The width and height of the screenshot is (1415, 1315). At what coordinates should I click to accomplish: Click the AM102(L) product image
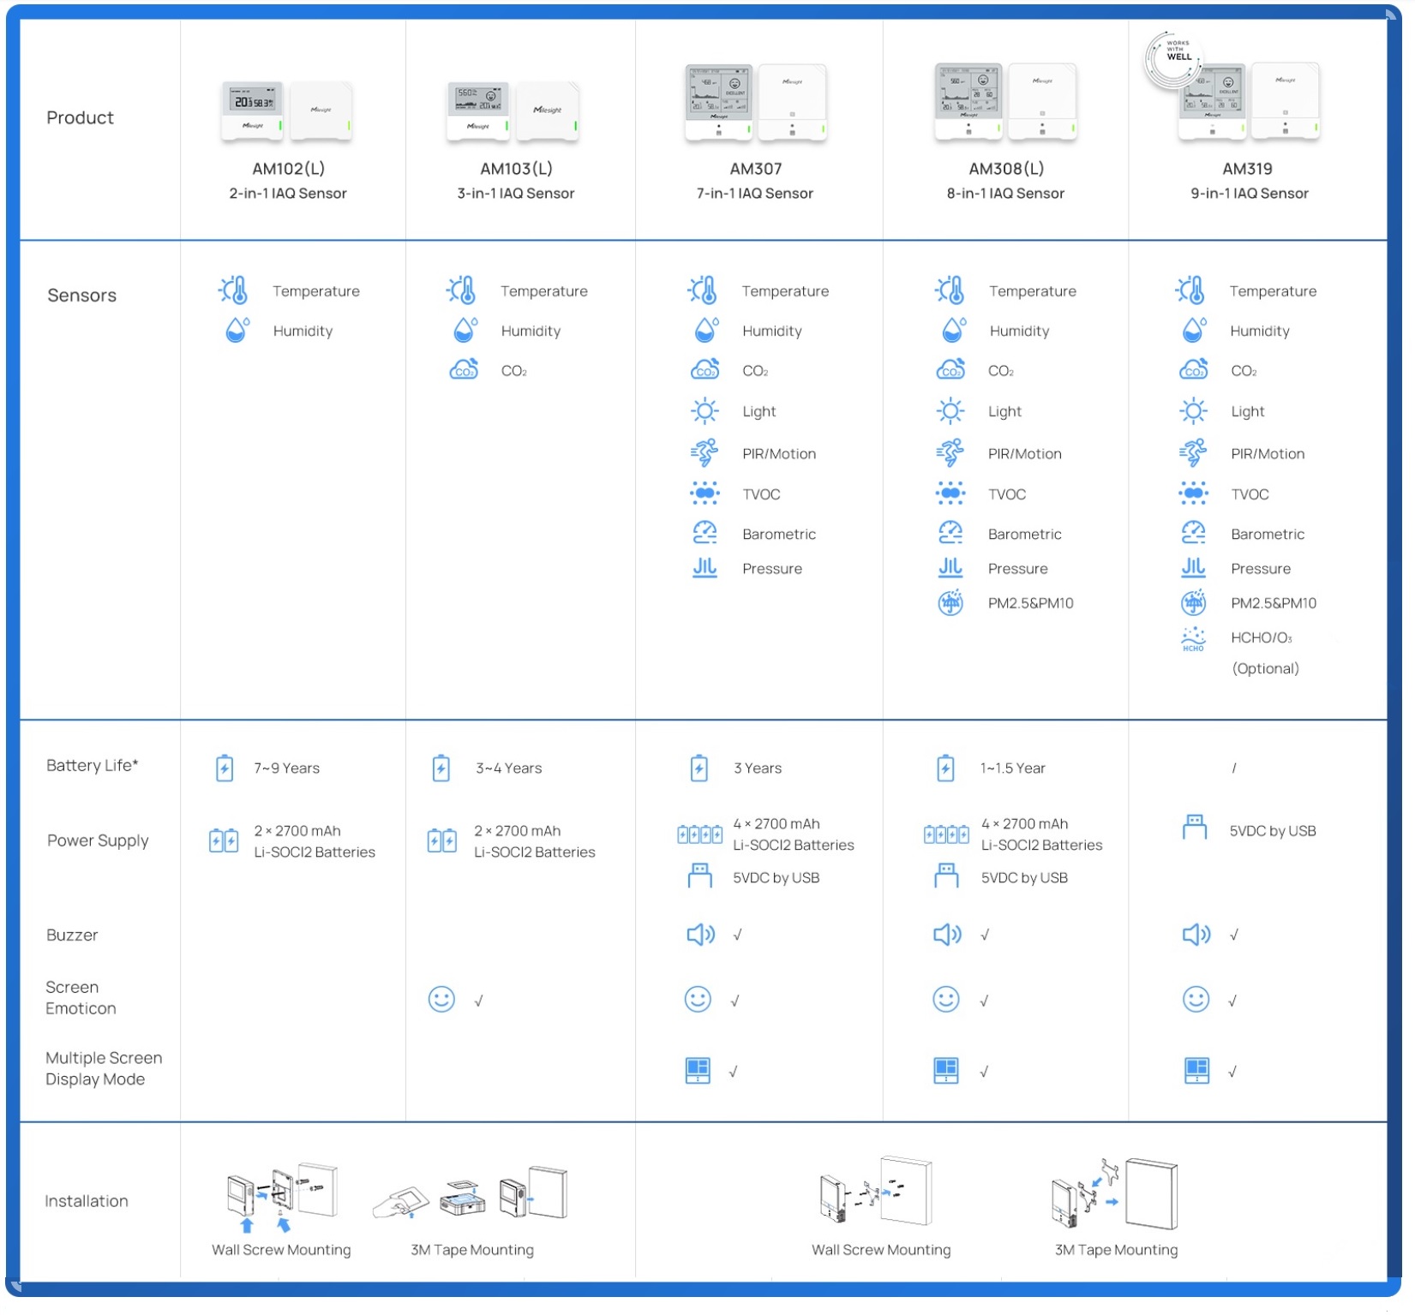pyautogui.click(x=287, y=111)
